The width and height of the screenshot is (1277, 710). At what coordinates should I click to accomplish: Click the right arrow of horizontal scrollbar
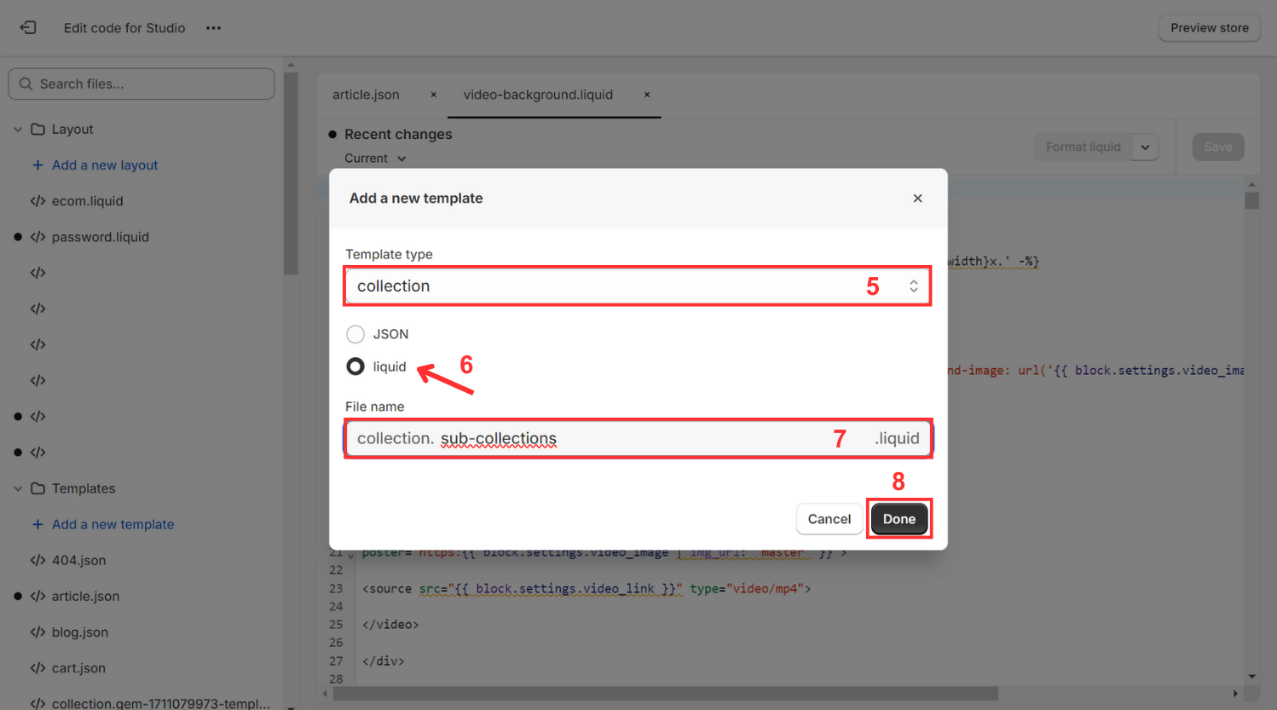[1235, 694]
